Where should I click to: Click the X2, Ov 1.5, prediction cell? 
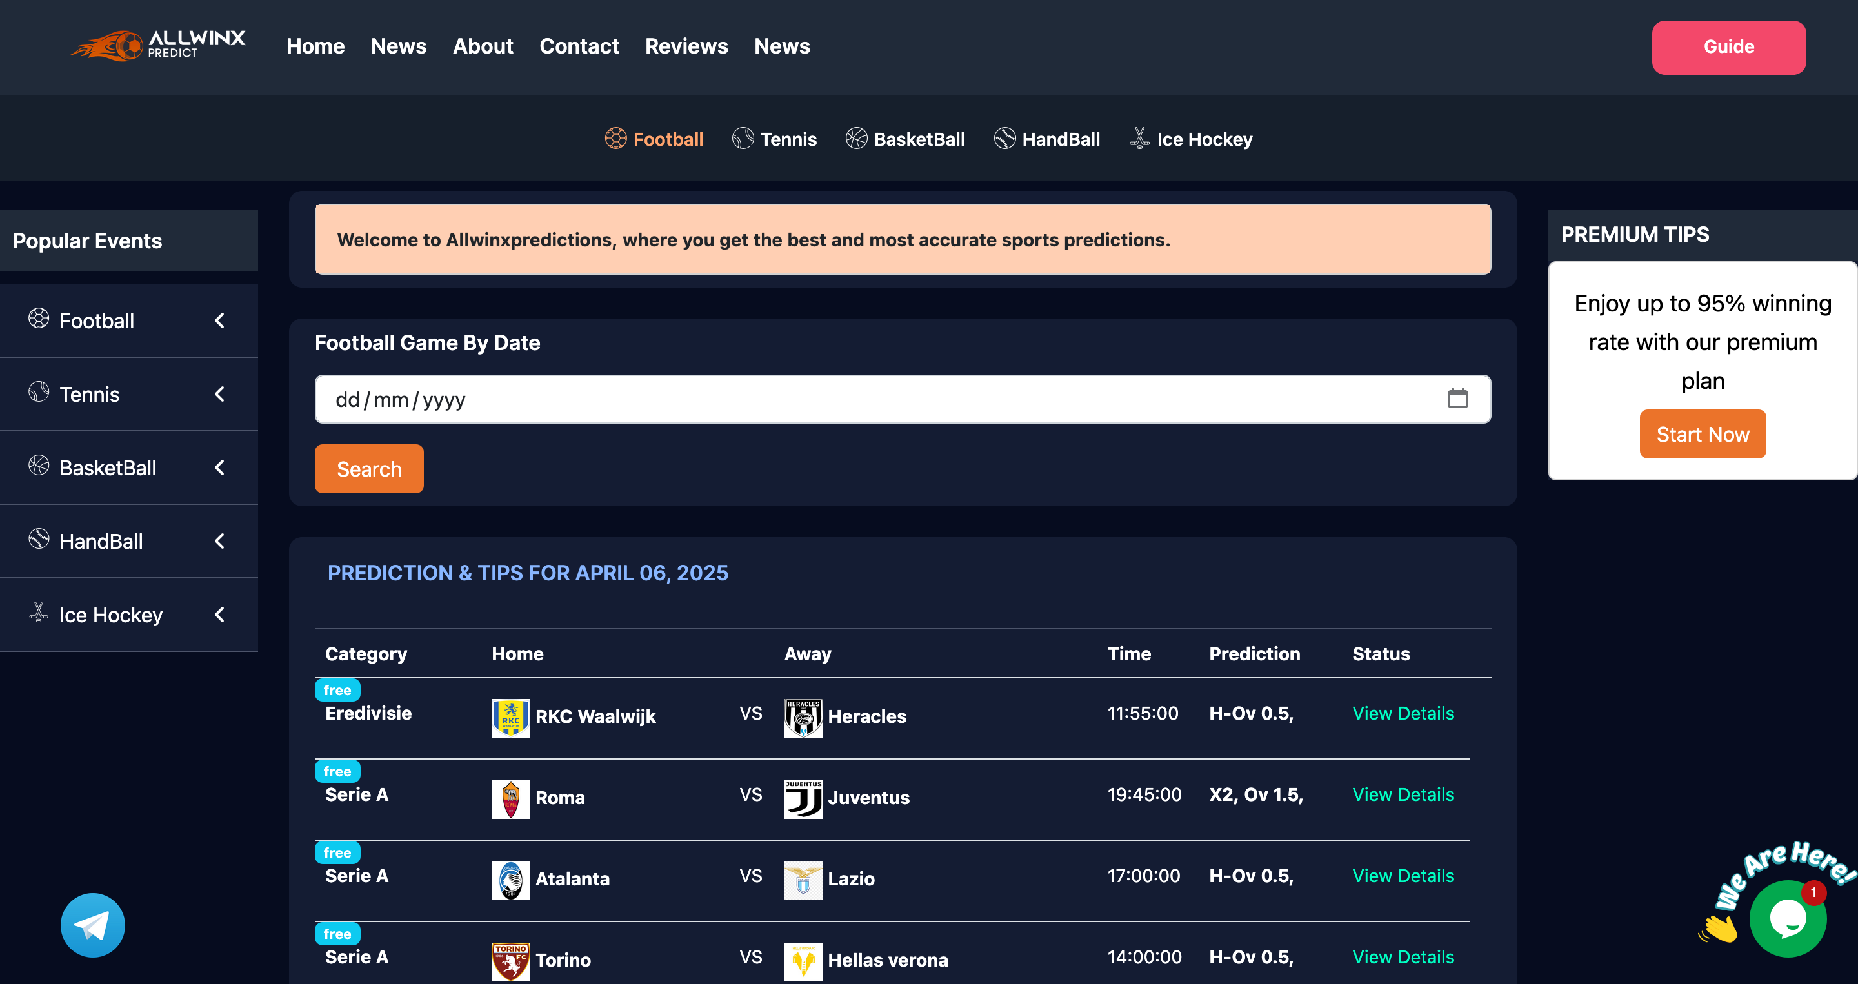coord(1257,795)
